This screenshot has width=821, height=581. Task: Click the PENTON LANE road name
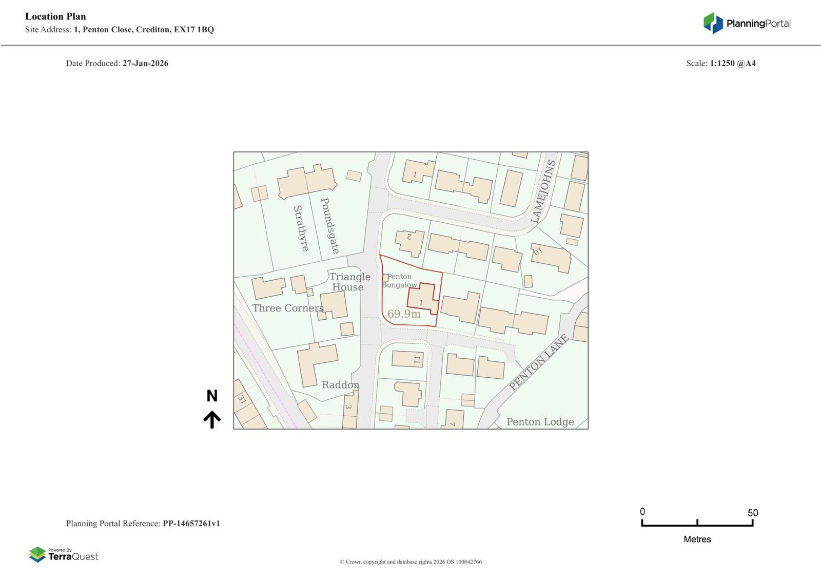[x=539, y=362]
